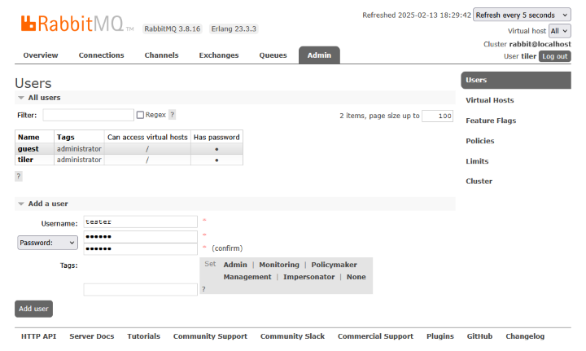
Task: Set the Impersonator tag
Action: [x=308, y=277]
